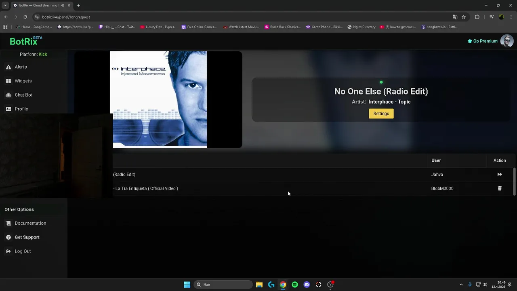Open the yellow Settings button
The image size is (517, 291).
381,114
